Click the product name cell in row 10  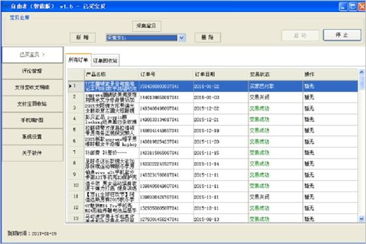point(112,186)
